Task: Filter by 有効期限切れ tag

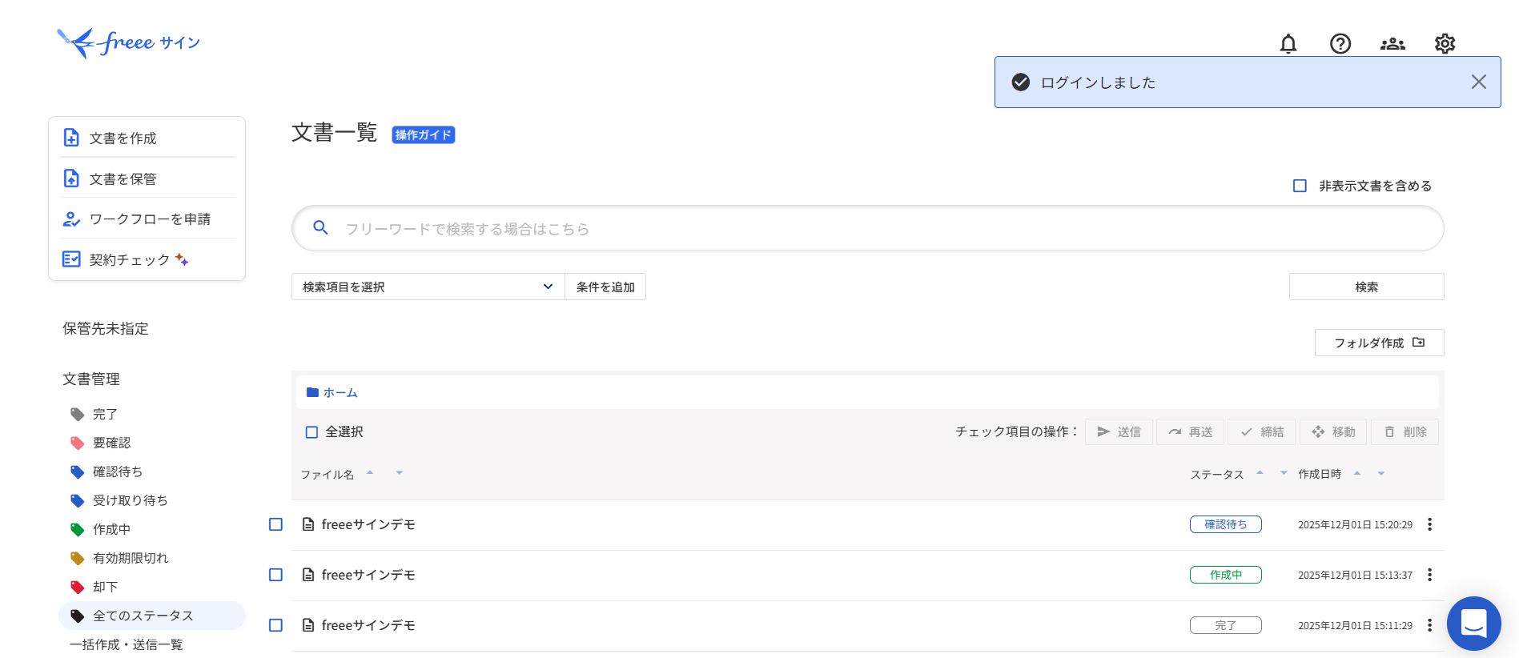Action: tap(131, 558)
